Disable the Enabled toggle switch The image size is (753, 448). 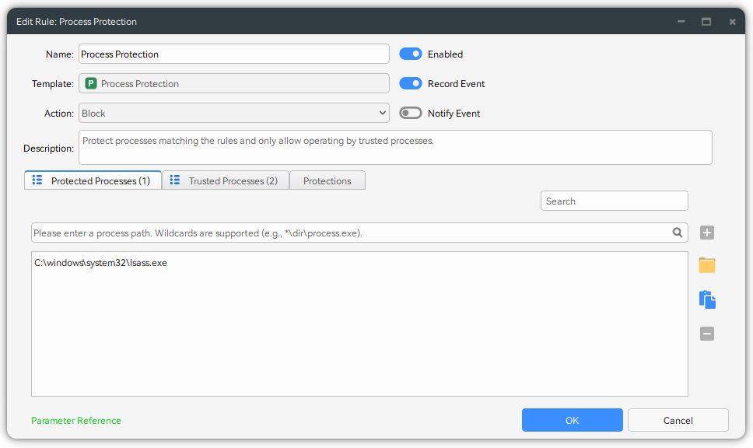[x=410, y=54]
